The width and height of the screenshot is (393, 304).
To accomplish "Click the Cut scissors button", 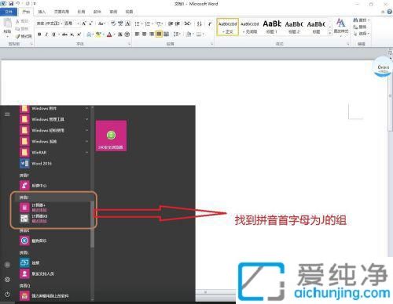I will click(22, 21).
